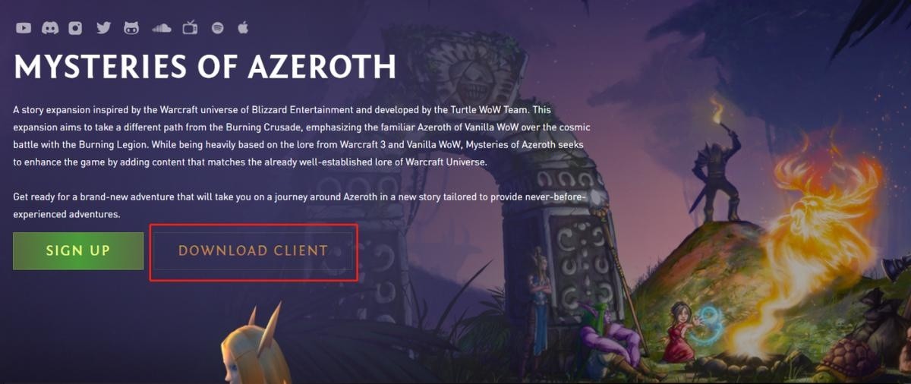Open the YouTube channel icon

coord(24,28)
